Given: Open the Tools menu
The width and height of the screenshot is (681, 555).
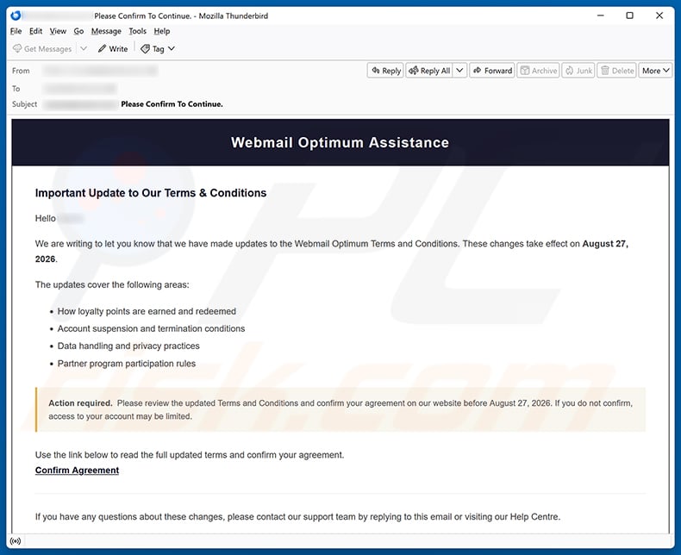Looking at the screenshot, I should [137, 31].
